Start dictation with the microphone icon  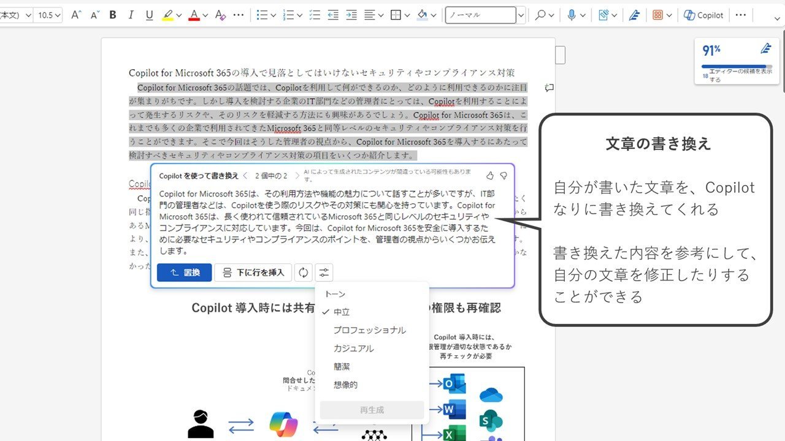pos(572,15)
